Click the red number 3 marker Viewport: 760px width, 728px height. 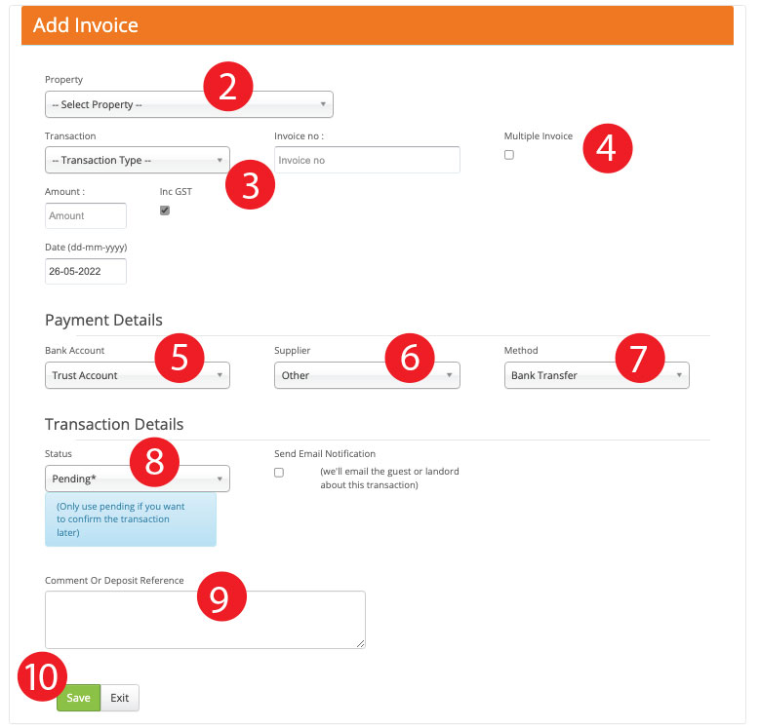250,185
